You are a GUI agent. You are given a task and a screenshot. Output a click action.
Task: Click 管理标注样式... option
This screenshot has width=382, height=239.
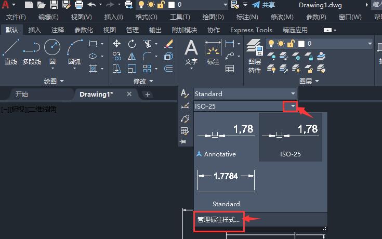218,220
